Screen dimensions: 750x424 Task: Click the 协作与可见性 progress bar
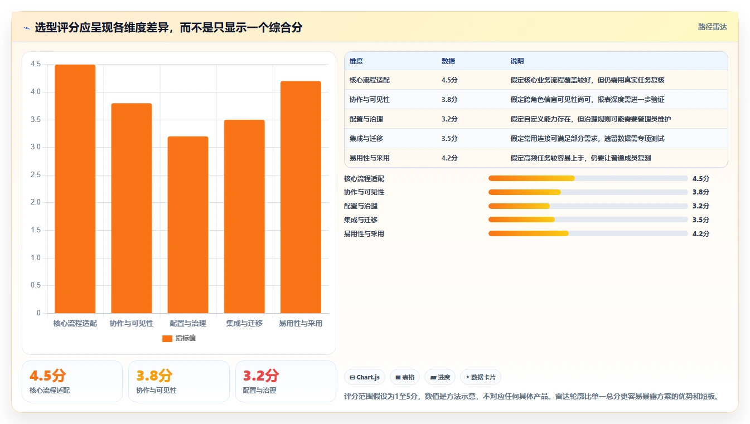[x=588, y=192]
